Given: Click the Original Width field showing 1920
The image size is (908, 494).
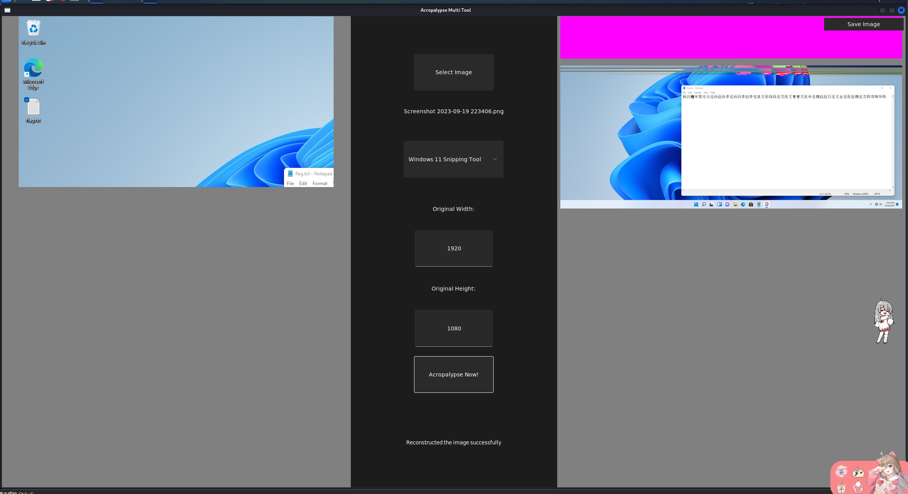Looking at the screenshot, I should (453, 248).
